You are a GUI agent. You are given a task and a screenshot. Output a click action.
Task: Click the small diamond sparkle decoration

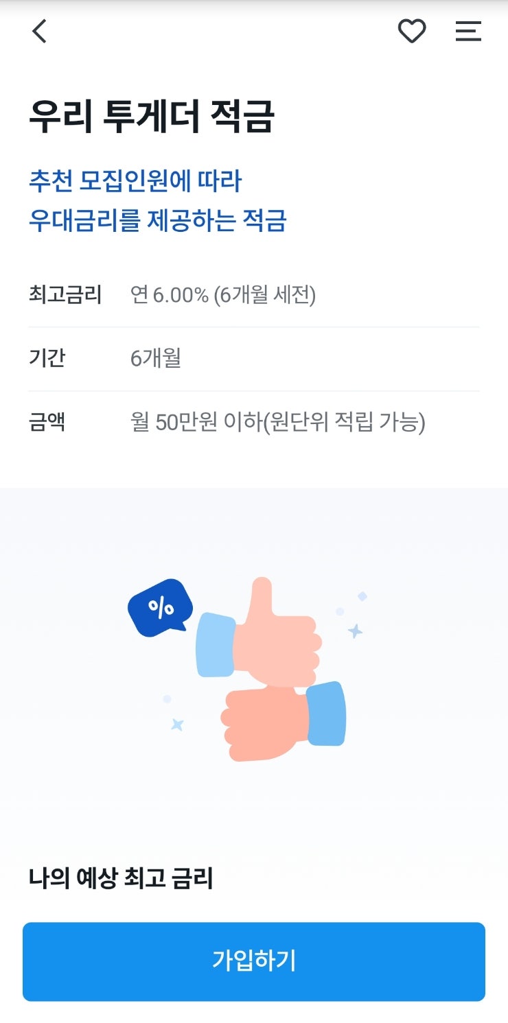pyautogui.click(x=362, y=596)
